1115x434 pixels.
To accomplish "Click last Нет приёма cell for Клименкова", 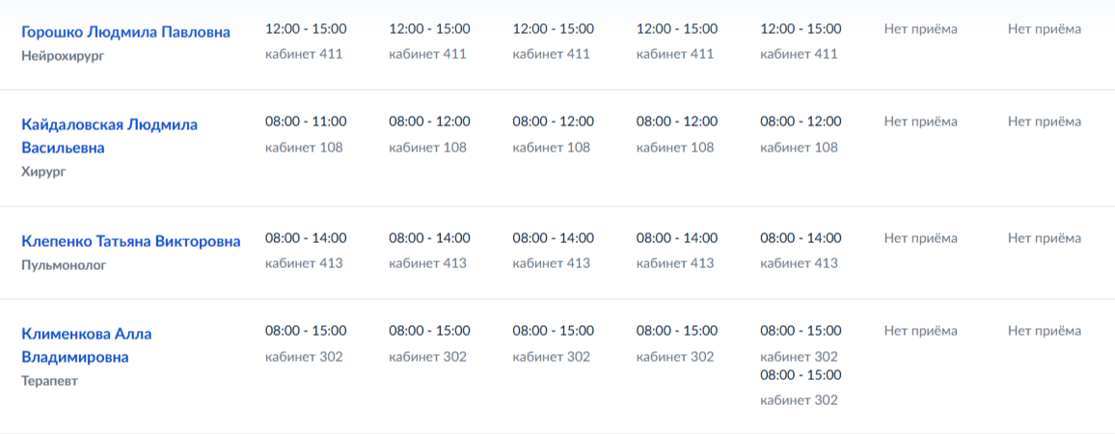I will [1045, 331].
